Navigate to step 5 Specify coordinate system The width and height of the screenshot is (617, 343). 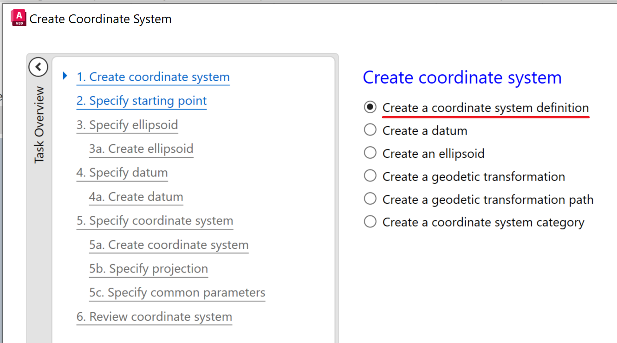click(x=155, y=221)
